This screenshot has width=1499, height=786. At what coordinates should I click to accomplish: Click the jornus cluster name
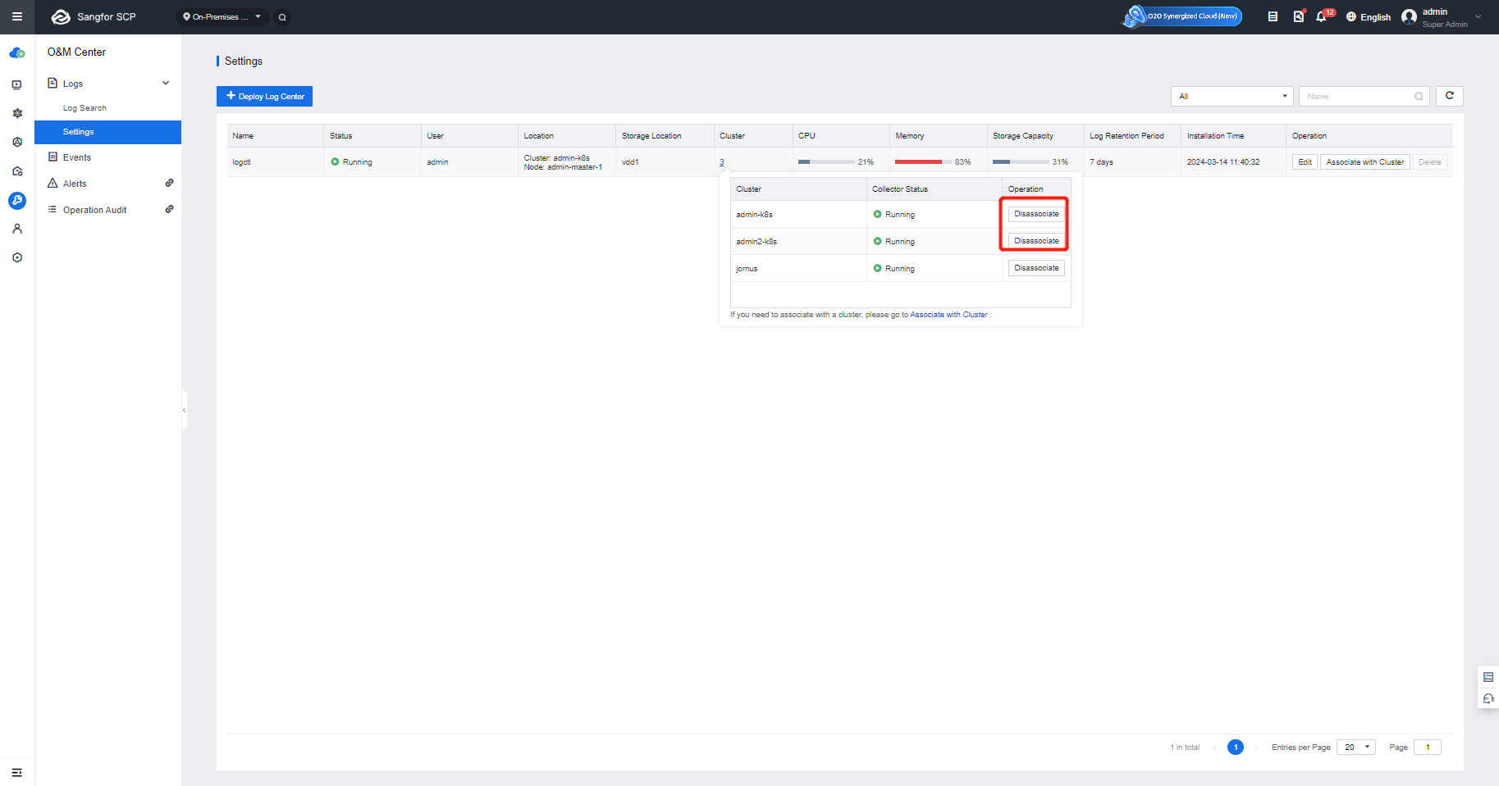point(747,269)
